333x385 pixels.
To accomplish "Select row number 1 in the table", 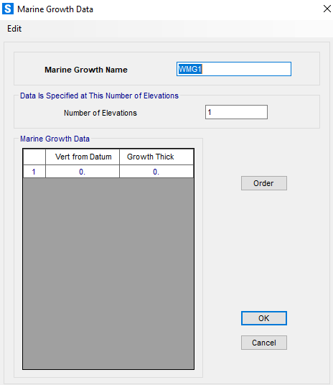I will pyautogui.click(x=34, y=172).
